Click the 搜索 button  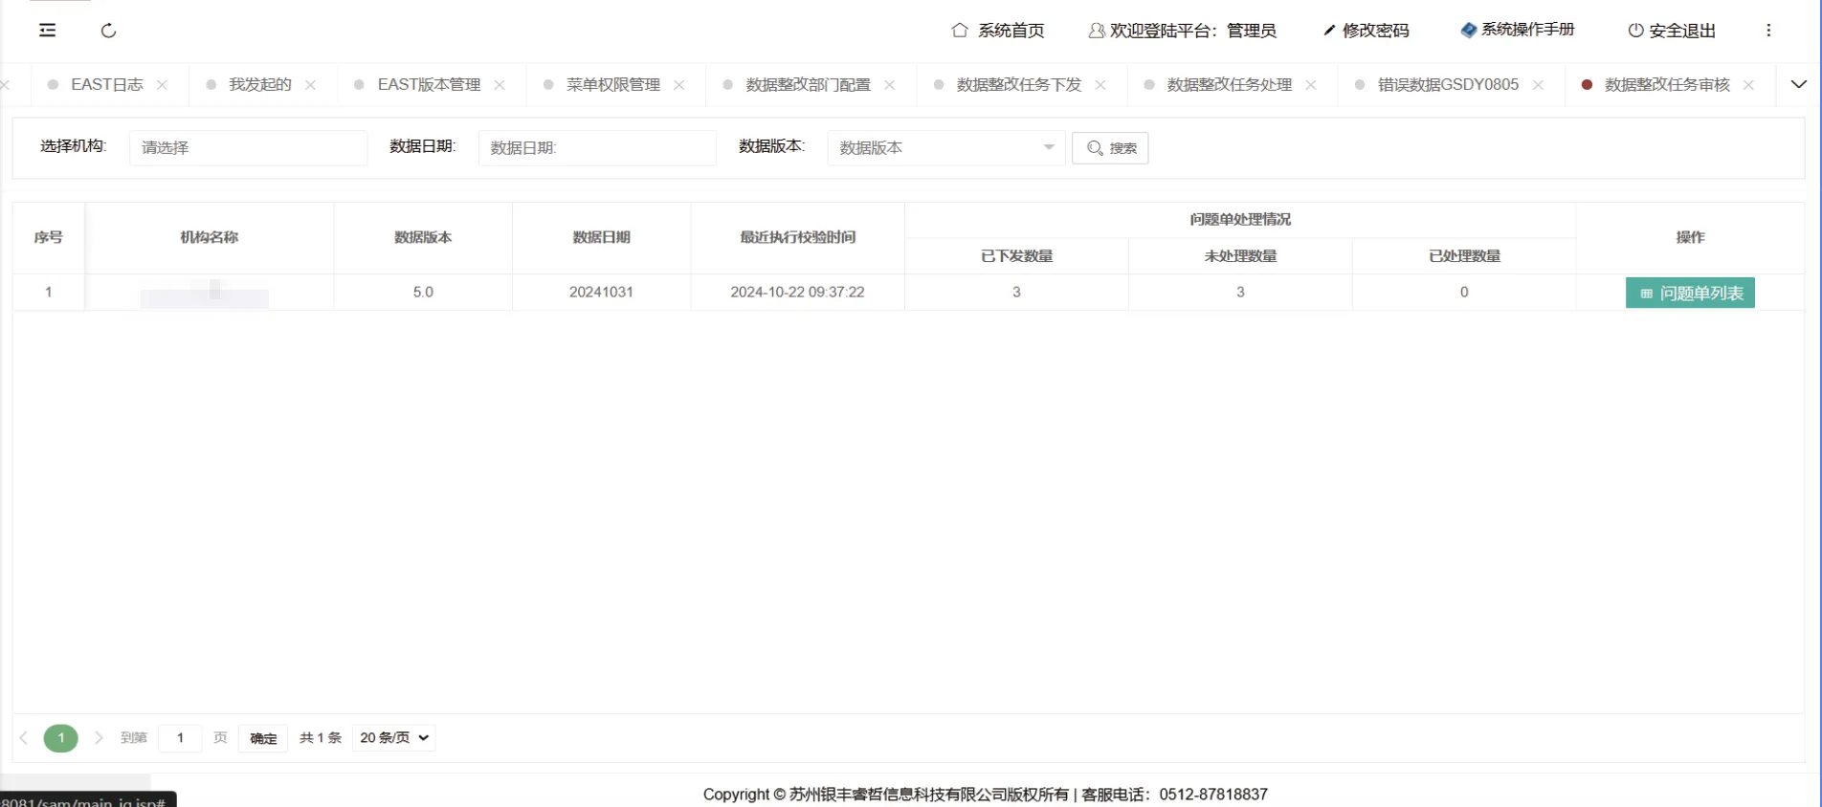point(1110,148)
